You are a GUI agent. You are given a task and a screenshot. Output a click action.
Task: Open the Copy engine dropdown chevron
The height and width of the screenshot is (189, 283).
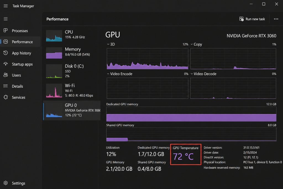click(192, 44)
